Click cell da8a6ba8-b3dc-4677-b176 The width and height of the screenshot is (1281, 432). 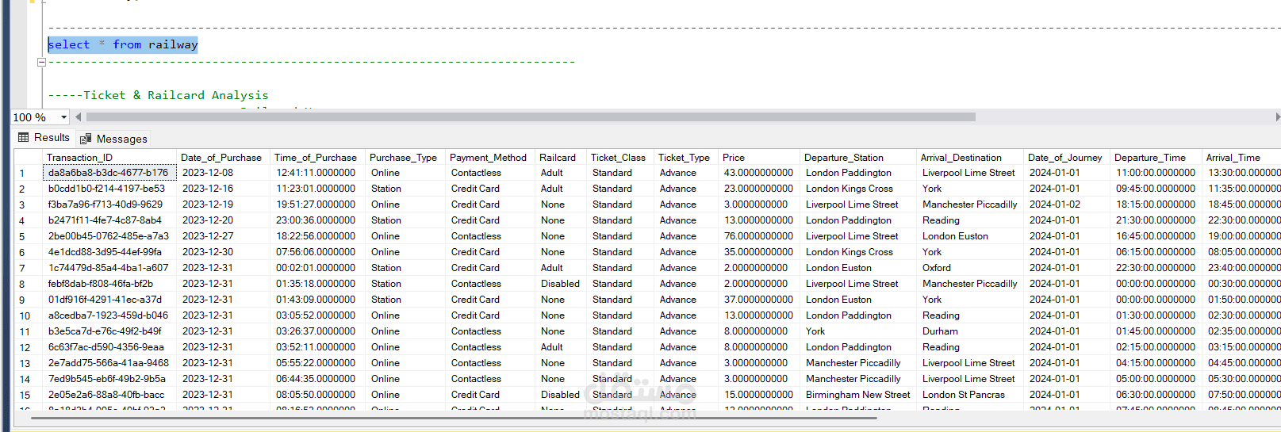109,173
